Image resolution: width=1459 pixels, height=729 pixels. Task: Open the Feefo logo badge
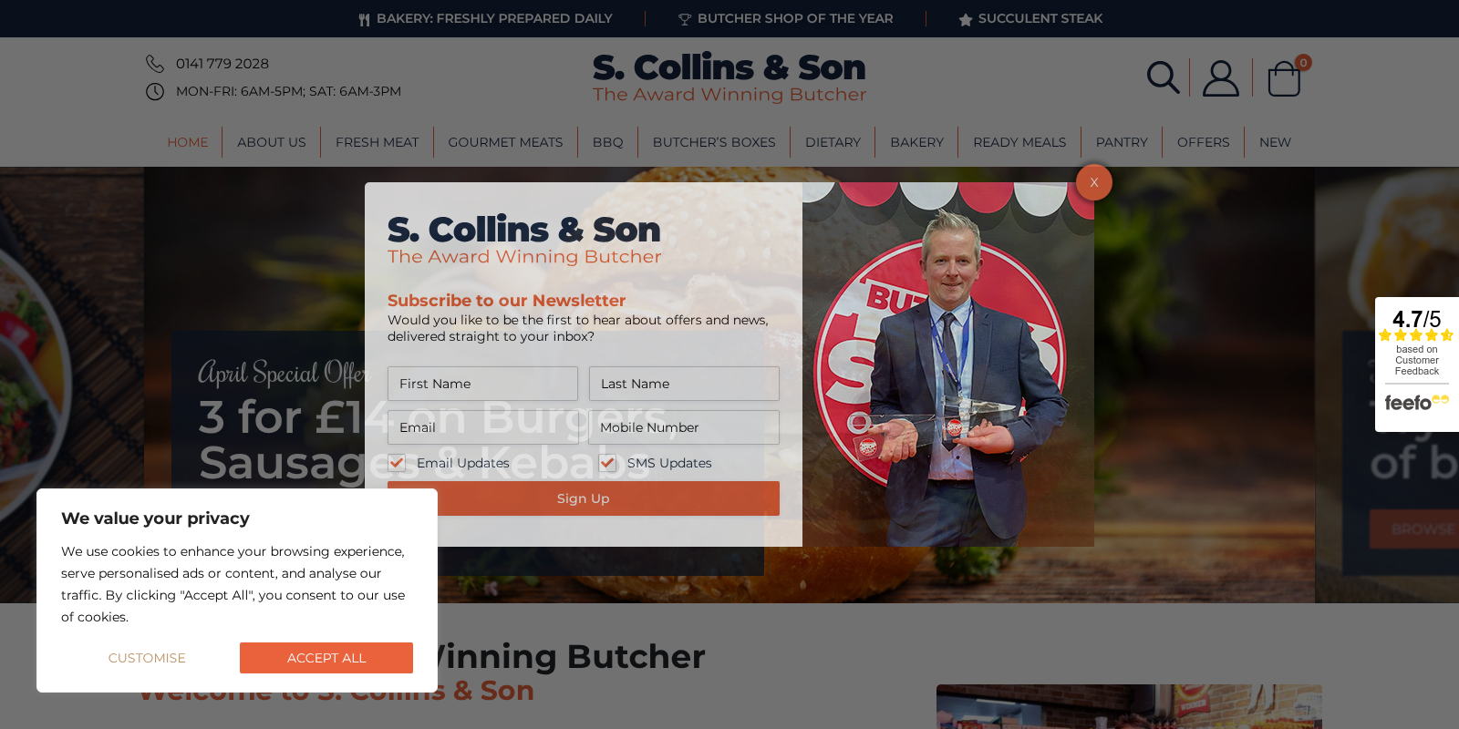pyautogui.click(x=1416, y=402)
